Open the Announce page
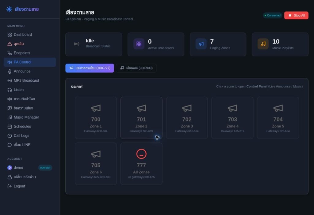The image size is (314, 215). [30, 72]
